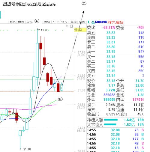
Task: Click the 净资 value 8.76
Action: coord(112,109)
